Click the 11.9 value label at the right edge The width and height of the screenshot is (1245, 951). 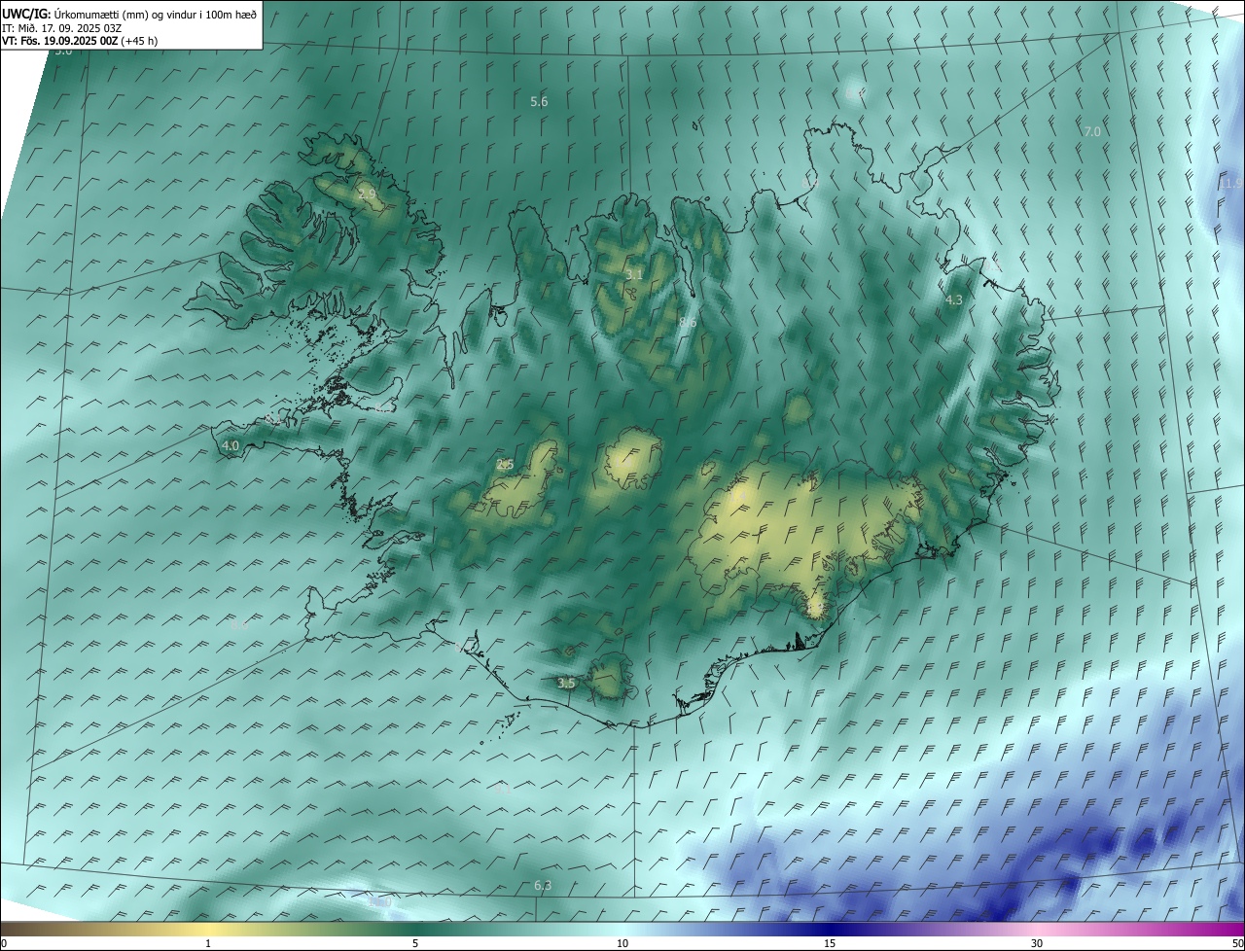click(x=1232, y=183)
